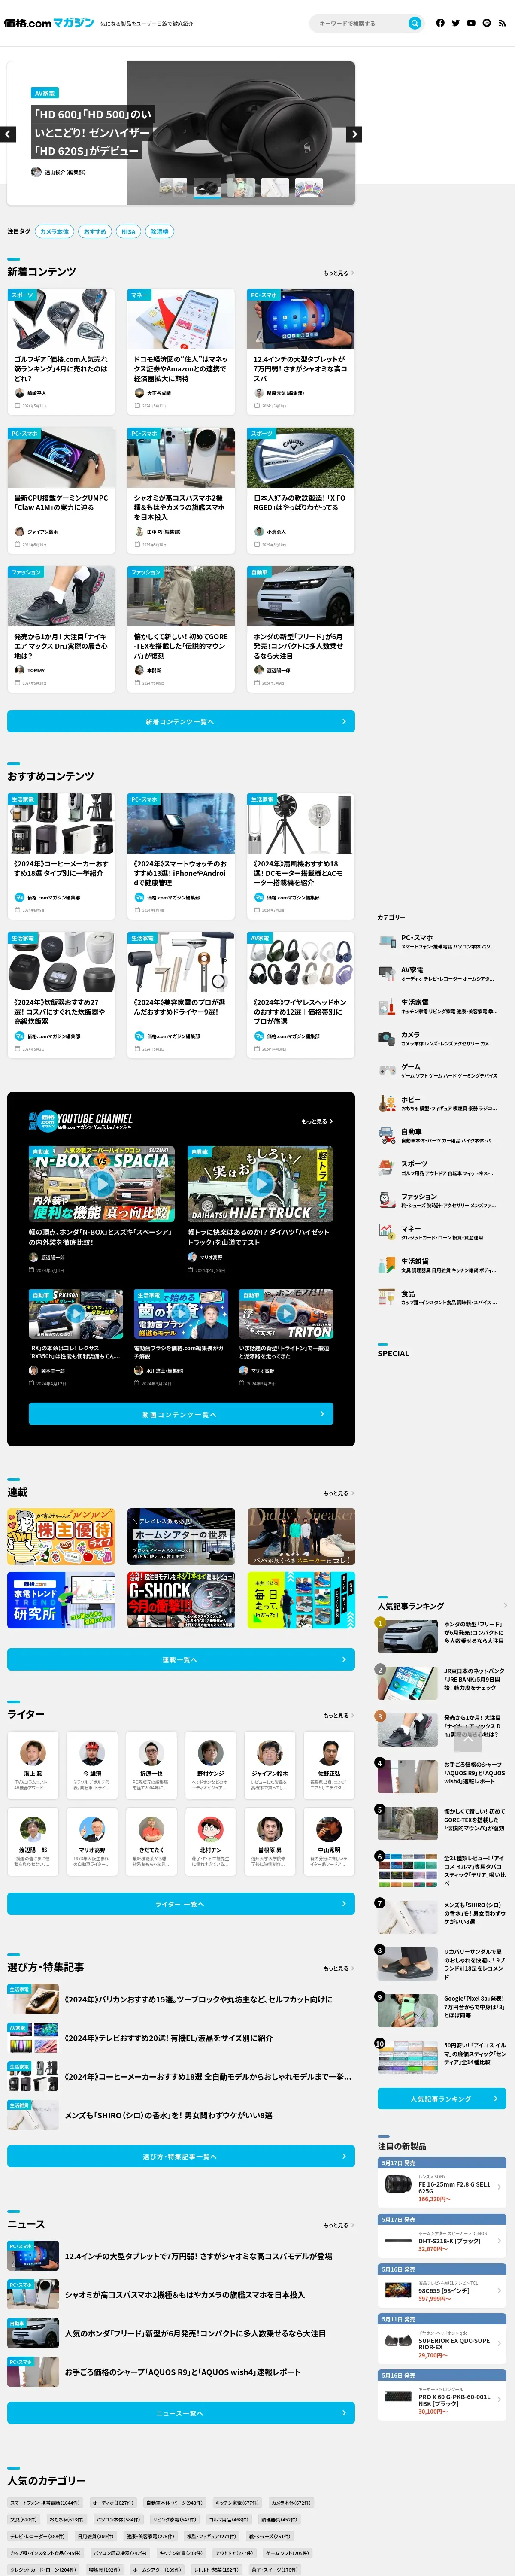515x2576 pixels.
Task: Click もっと見る in YouTube Channel section
Action: (317, 1121)
